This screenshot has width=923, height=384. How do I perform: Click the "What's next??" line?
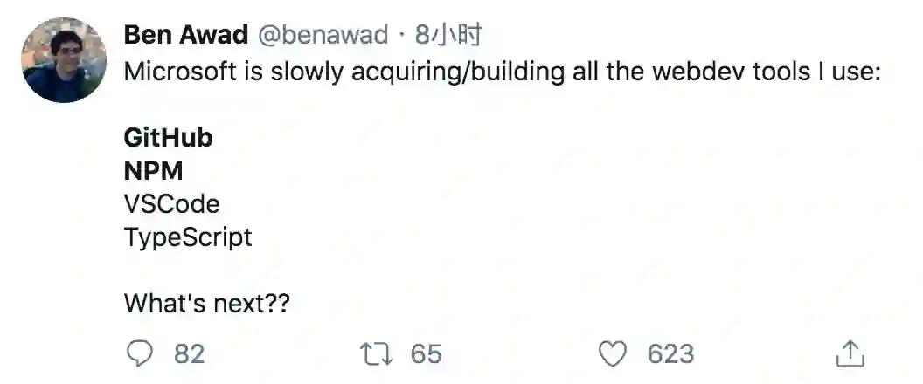pos(206,304)
